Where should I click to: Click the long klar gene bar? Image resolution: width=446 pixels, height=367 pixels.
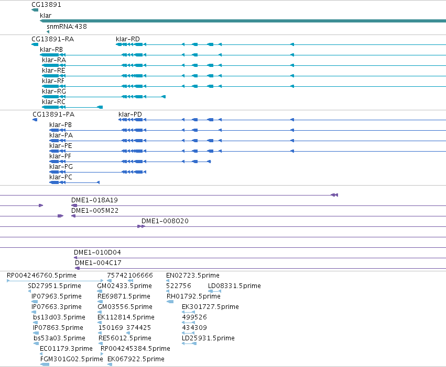243,21
